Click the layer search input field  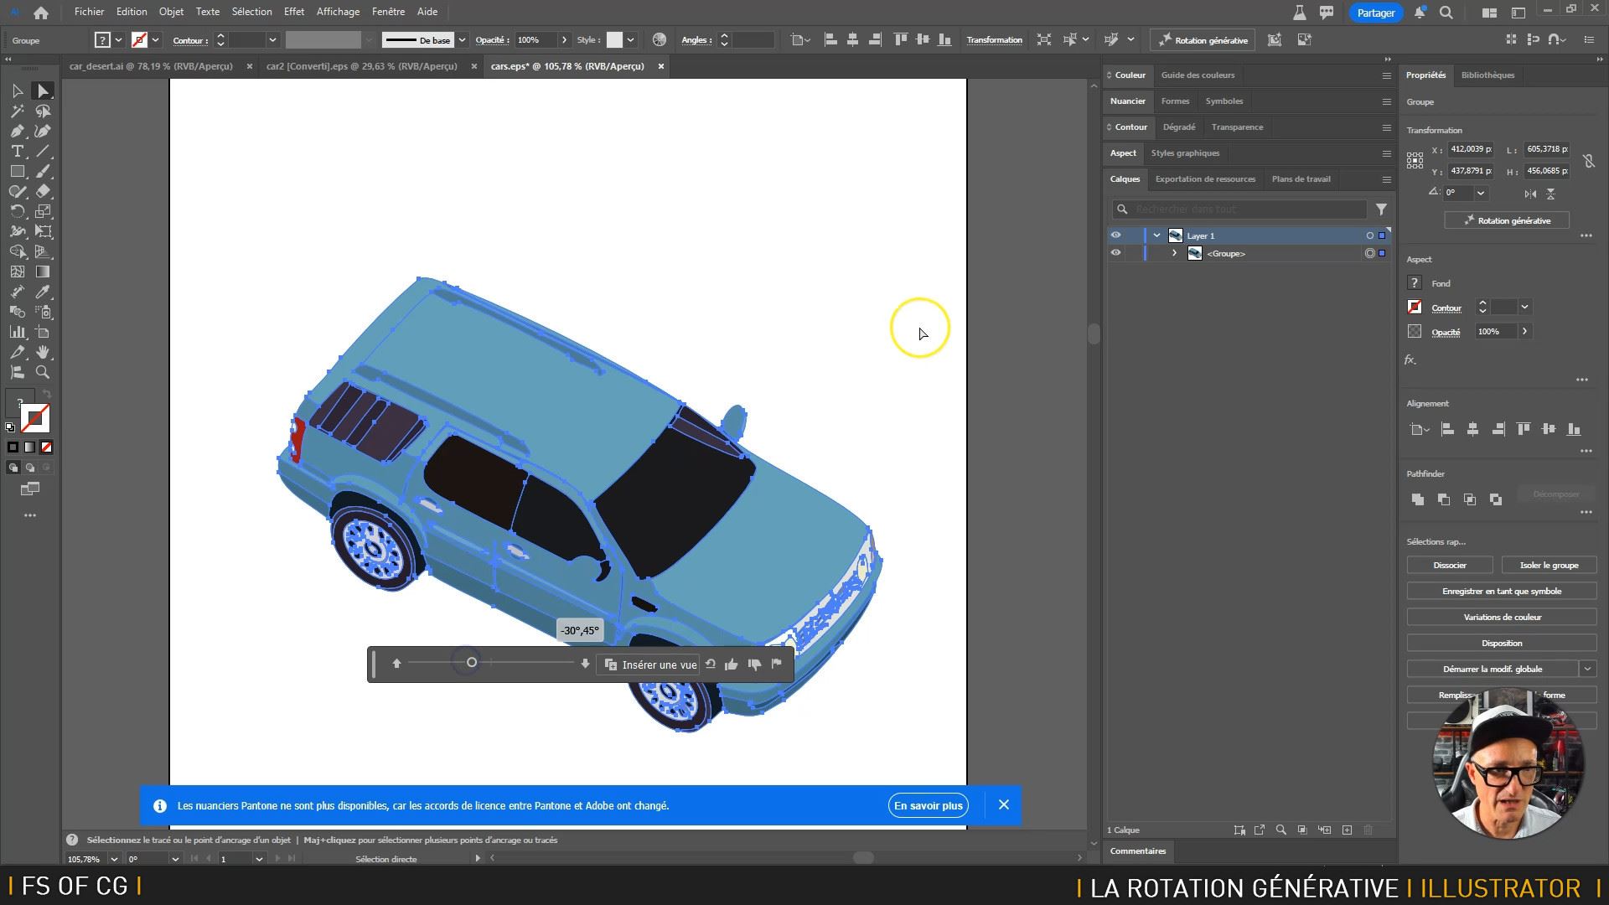(x=1249, y=209)
